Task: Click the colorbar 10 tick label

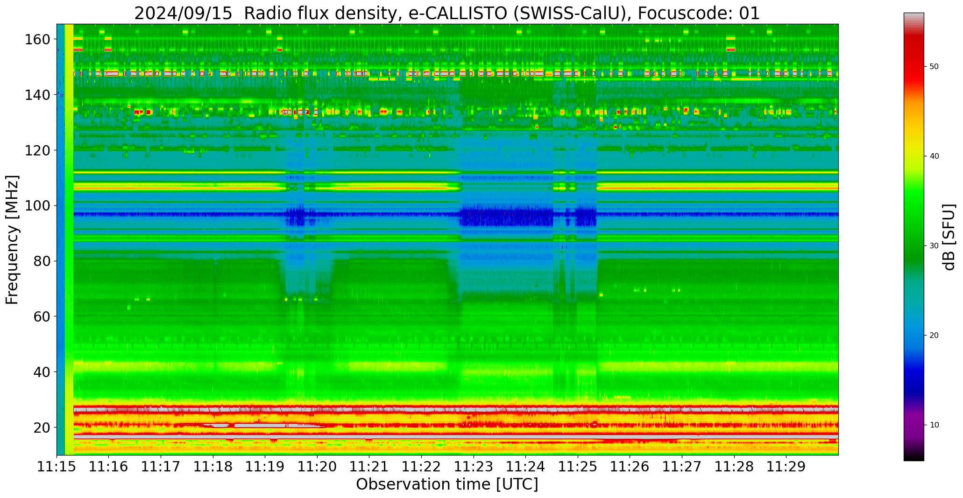Action: tap(934, 425)
